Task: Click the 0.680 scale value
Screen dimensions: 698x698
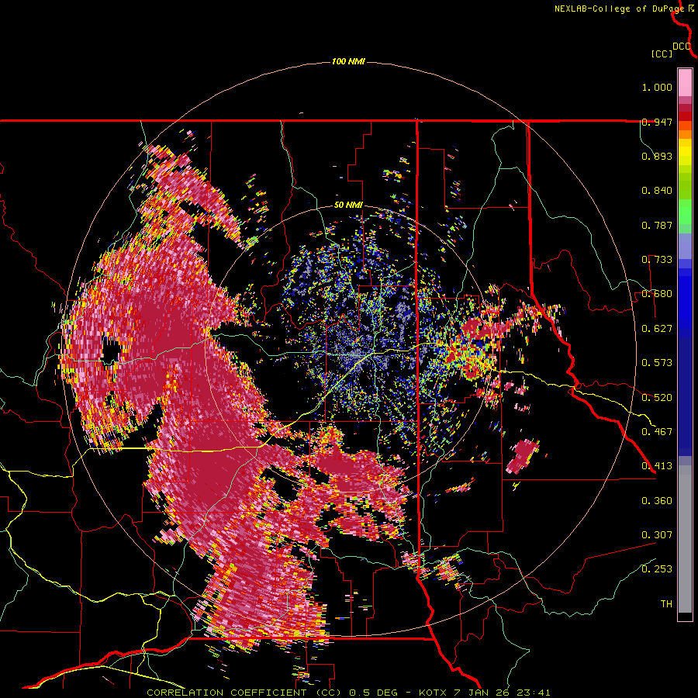Action: coord(657,294)
